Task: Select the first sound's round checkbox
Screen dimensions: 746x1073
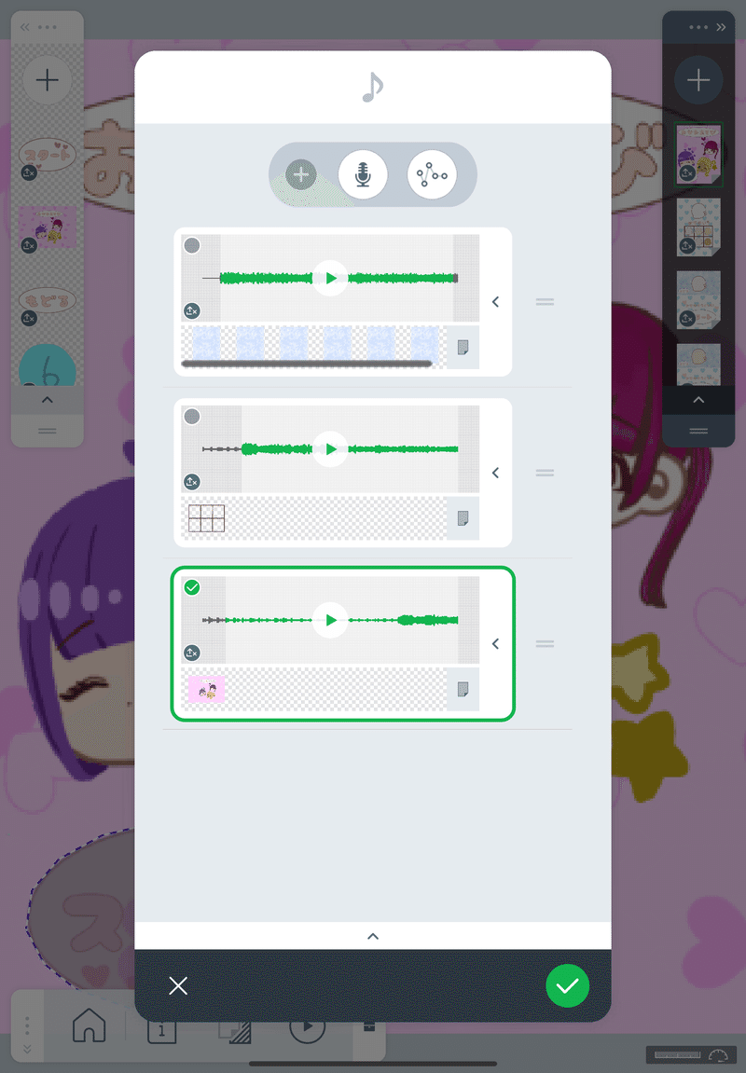Action: click(192, 245)
